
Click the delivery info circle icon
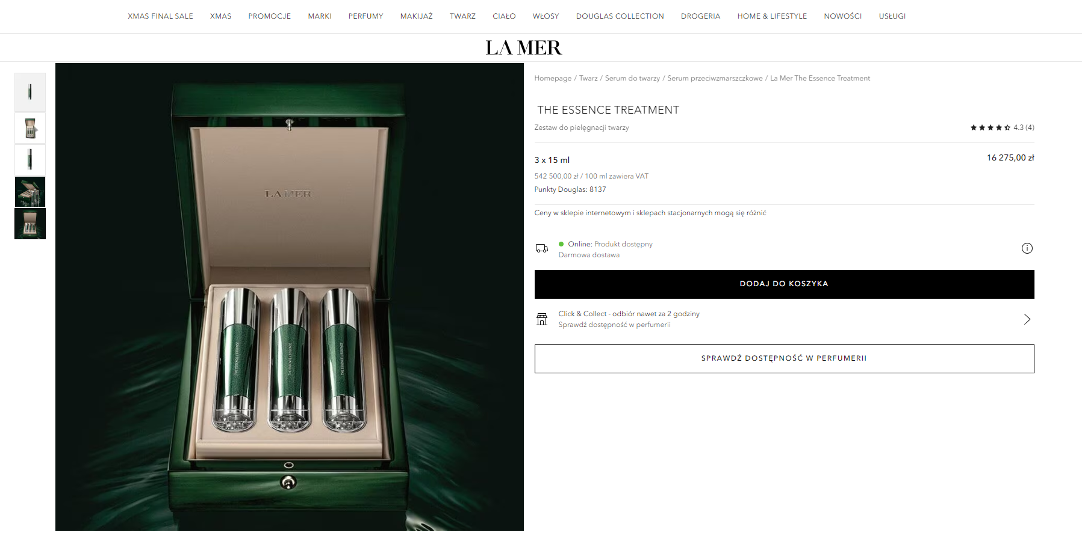(x=1027, y=248)
